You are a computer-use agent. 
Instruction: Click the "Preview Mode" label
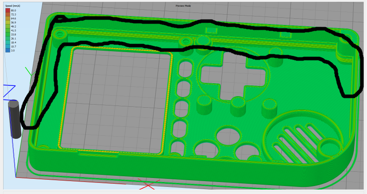(x=183, y=6)
